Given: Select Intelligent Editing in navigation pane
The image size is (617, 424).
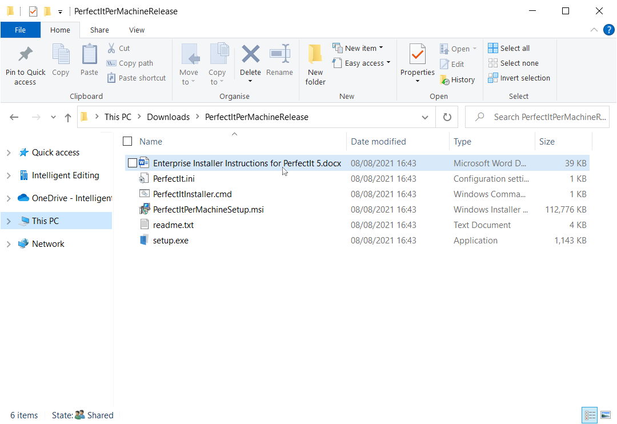Looking at the screenshot, I should 65,175.
